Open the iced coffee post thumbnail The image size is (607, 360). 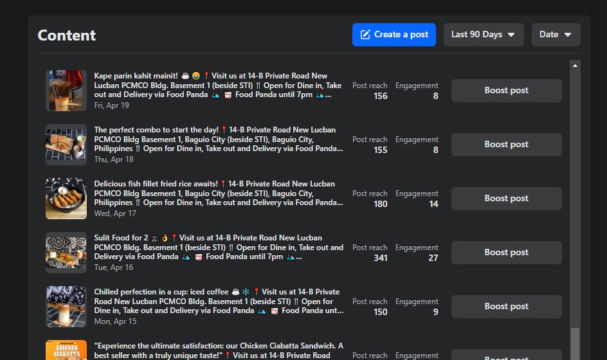pyautogui.click(x=66, y=307)
